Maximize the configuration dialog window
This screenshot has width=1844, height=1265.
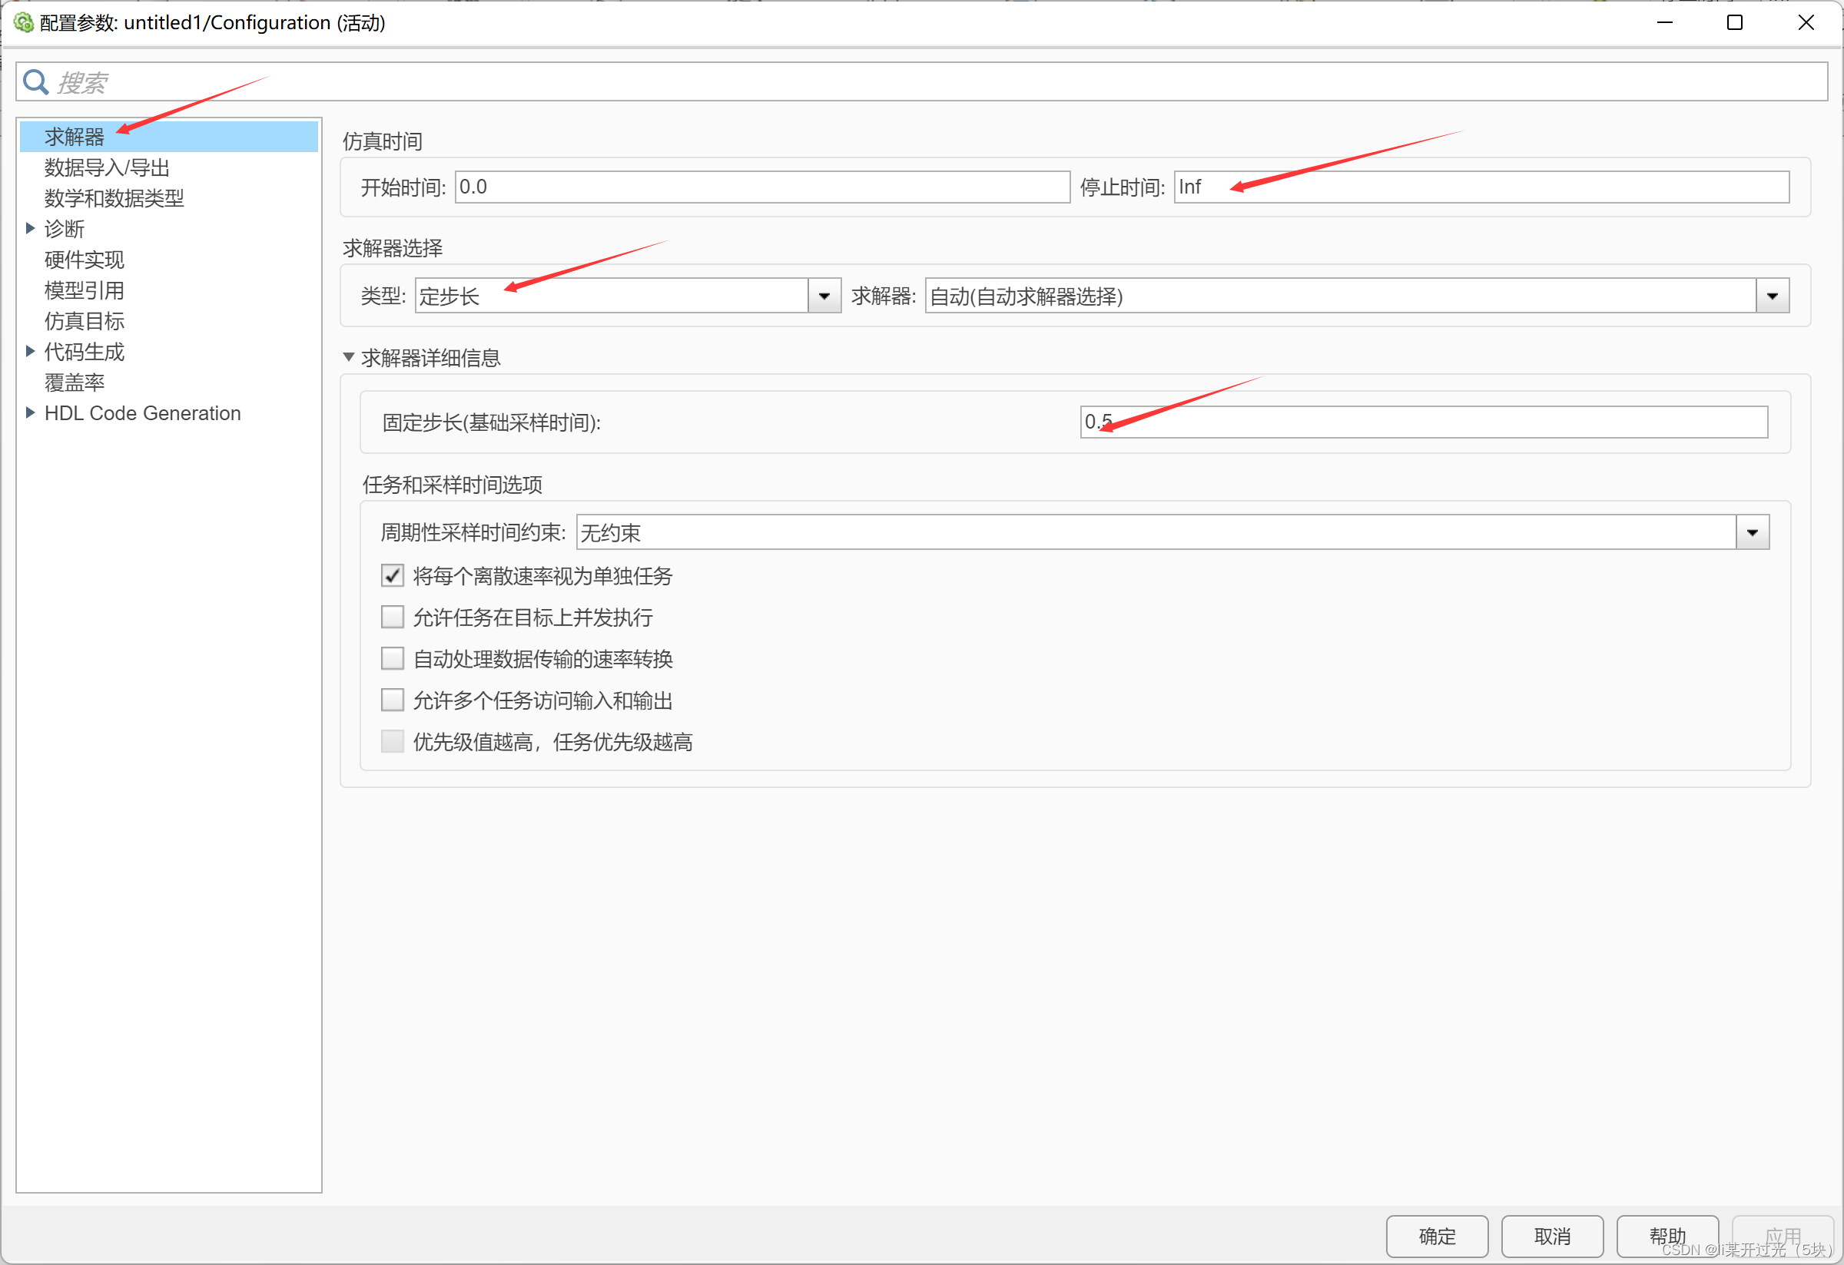click(1734, 22)
